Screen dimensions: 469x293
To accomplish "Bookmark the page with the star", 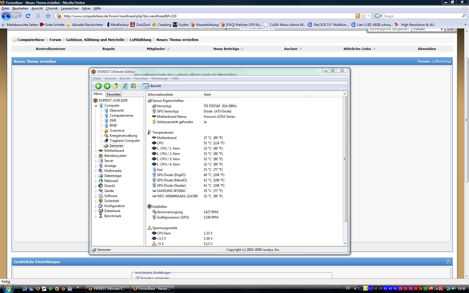I will tap(363, 16).
